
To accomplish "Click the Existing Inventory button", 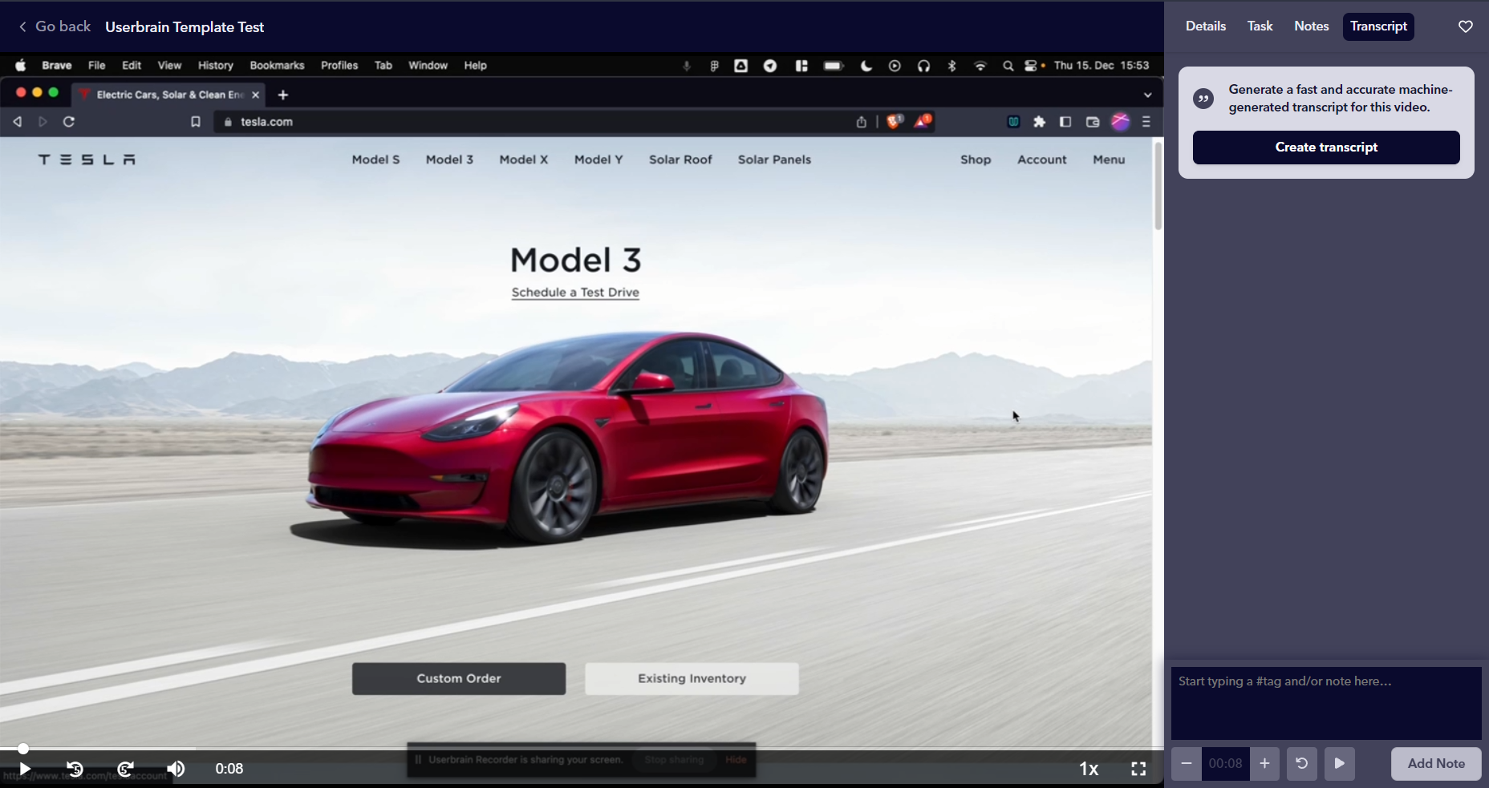I will click(x=692, y=679).
